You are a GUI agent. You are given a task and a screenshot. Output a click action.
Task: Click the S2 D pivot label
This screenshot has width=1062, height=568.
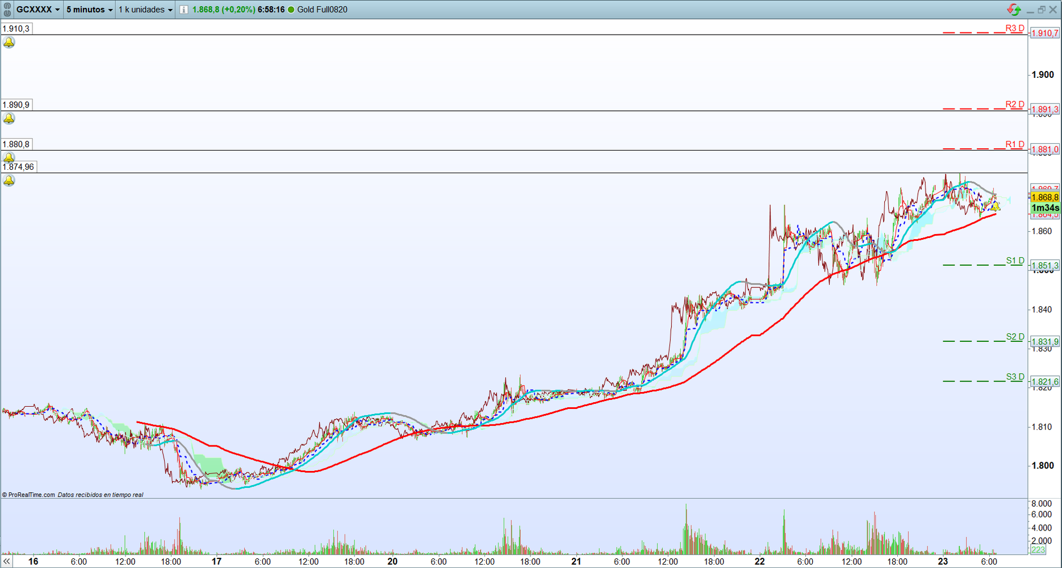click(x=1015, y=337)
